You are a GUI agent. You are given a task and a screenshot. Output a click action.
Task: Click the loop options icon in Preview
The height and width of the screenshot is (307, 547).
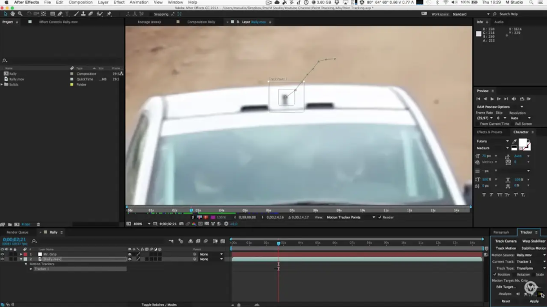[522, 99]
